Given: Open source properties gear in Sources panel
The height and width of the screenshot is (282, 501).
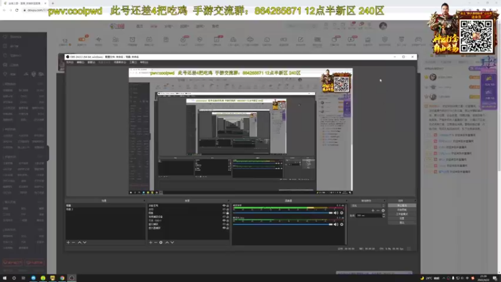Looking at the screenshot, I should (x=161, y=243).
